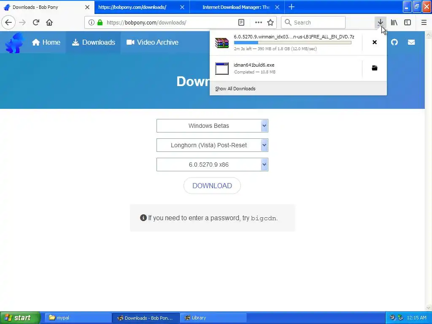The image size is (432, 324).
Task: Open containing folder for idman641build6.exe
Action: [375, 68]
